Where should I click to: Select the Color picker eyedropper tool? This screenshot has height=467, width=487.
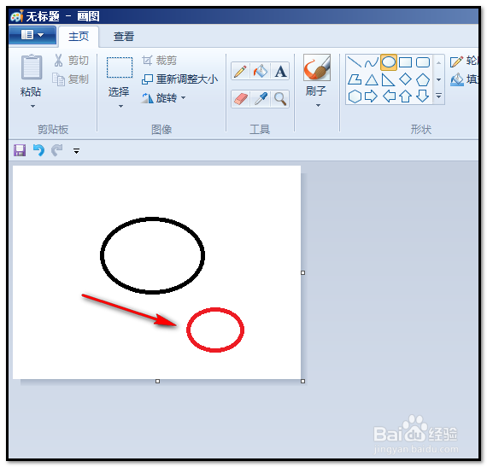click(260, 99)
